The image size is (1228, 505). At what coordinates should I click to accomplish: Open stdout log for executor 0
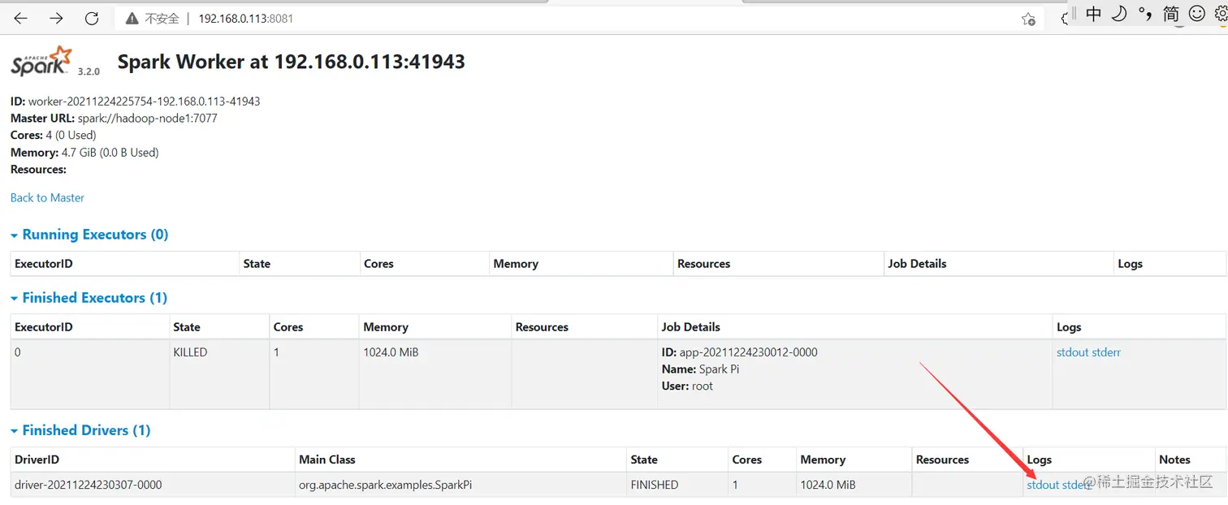point(1072,352)
